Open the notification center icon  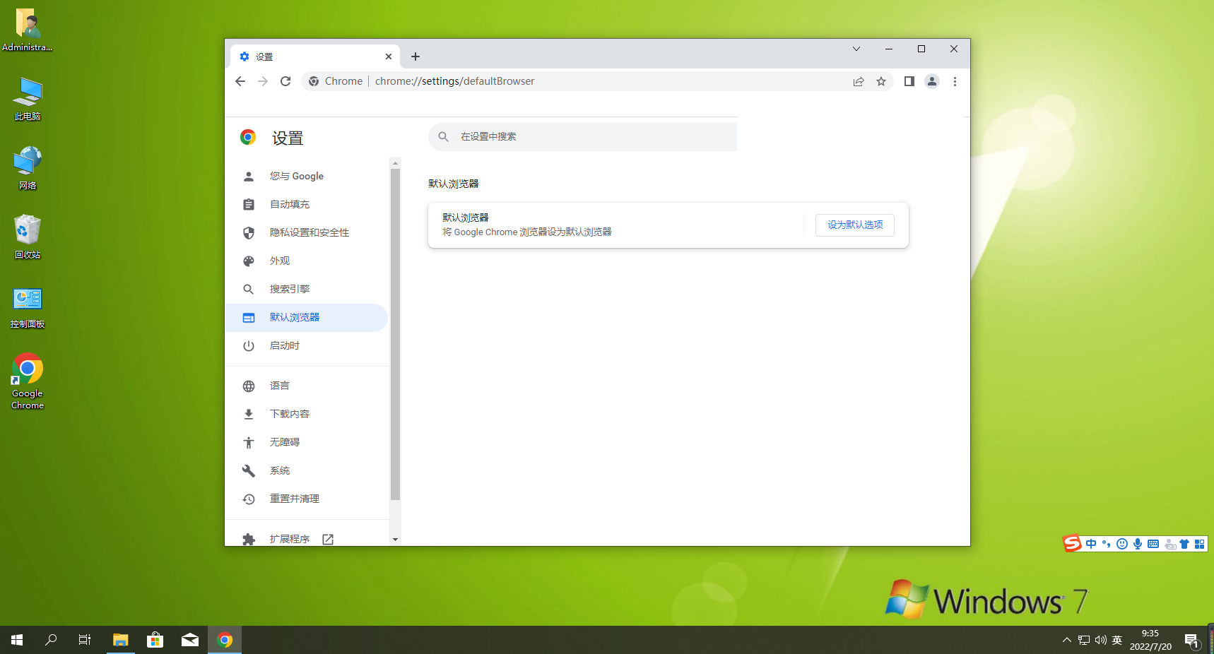(x=1193, y=640)
